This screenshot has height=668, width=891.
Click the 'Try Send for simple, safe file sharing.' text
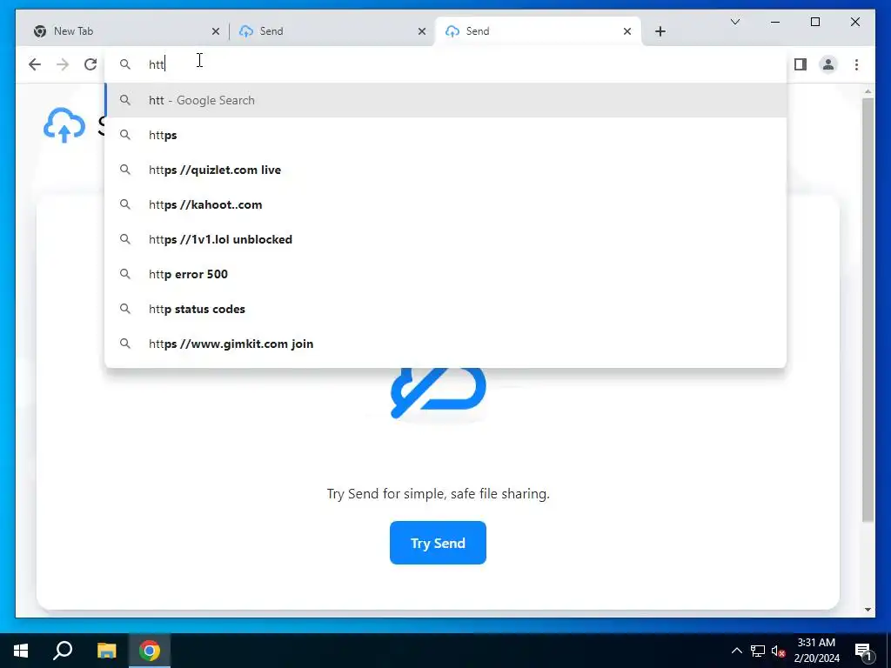pos(439,494)
